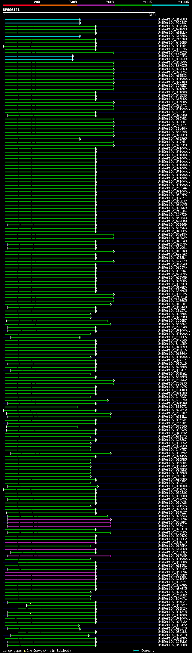Viewport: 192px width, 653px height.
Task: Click UniRef100_B8BQ72 label
Action: [x=172, y=407]
